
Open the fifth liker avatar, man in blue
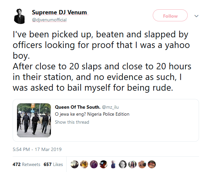pos(113,164)
